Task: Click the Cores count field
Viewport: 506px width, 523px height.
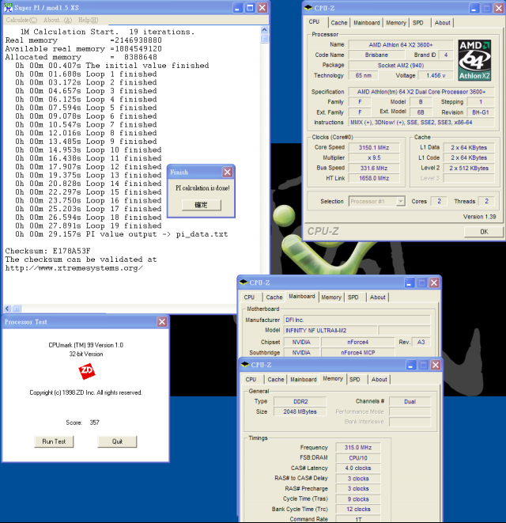Action: [x=439, y=201]
